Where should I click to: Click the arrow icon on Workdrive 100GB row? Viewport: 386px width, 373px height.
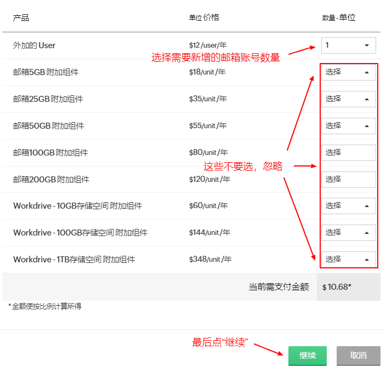pos(366,233)
